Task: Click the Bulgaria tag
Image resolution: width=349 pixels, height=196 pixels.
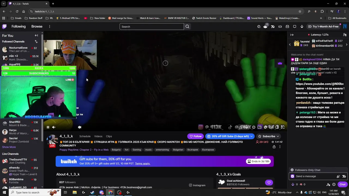Action: click(x=116, y=150)
